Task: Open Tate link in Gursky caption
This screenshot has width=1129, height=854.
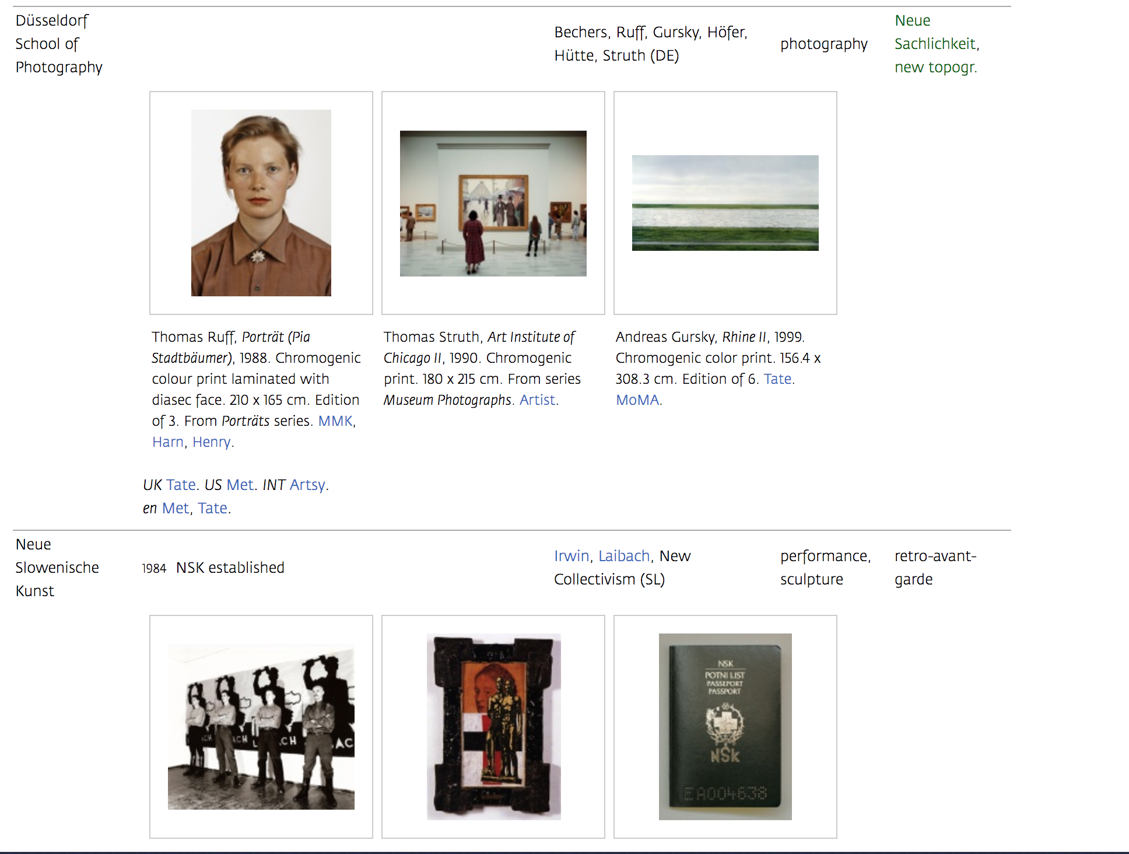Action: click(x=777, y=379)
